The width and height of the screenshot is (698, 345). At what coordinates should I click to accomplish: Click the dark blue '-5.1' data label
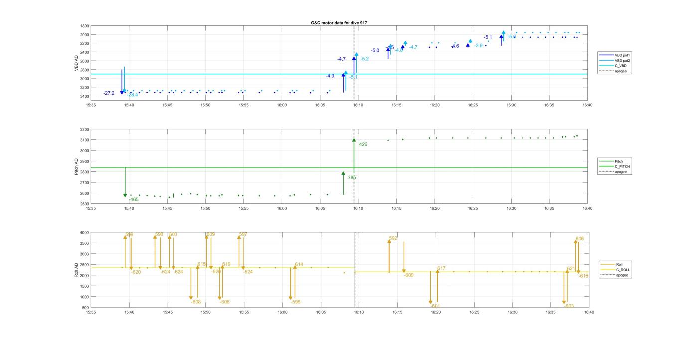(x=488, y=37)
